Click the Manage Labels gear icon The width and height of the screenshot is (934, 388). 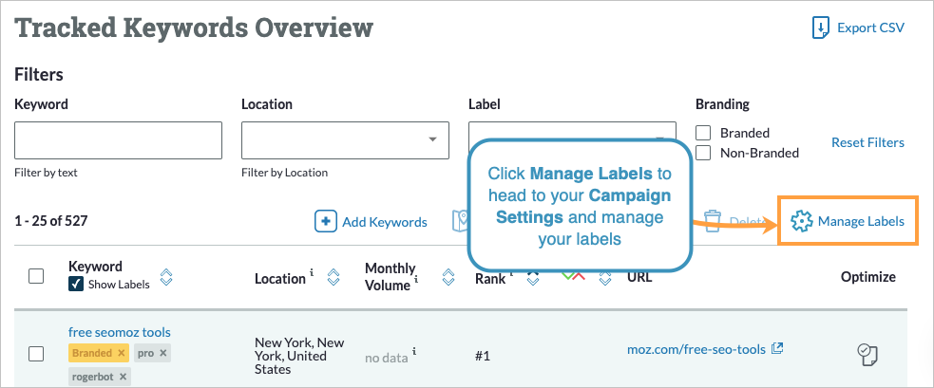[x=801, y=221]
